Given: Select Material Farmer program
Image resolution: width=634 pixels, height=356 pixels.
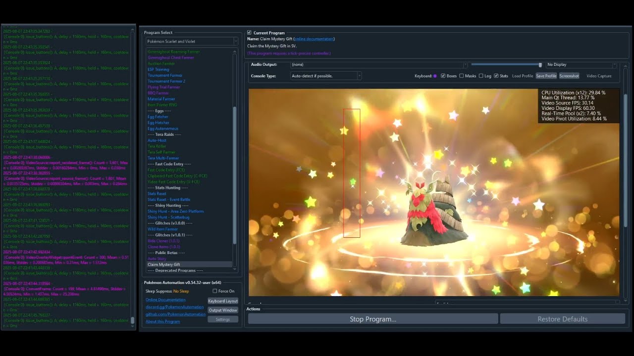Looking at the screenshot, I should click(x=161, y=99).
